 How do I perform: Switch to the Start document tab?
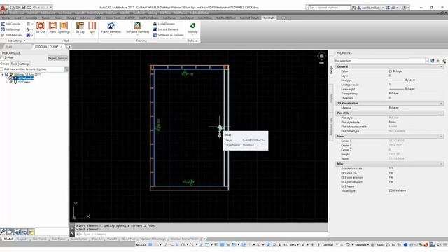click(x=9, y=47)
